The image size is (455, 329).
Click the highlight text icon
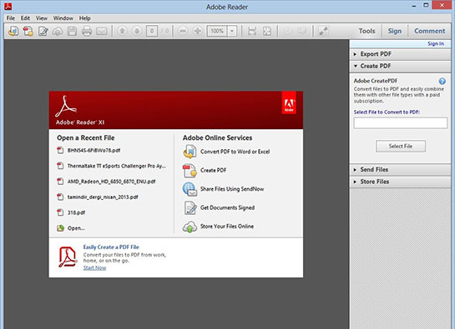(x=302, y=31)
